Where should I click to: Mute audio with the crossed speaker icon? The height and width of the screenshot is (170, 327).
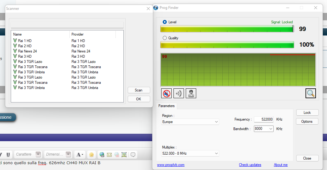(x=166, y=93)
